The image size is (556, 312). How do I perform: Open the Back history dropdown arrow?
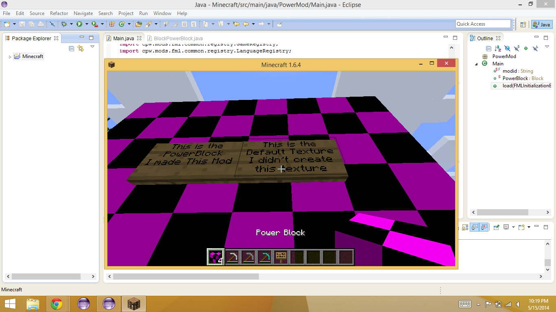click(253, 24)
